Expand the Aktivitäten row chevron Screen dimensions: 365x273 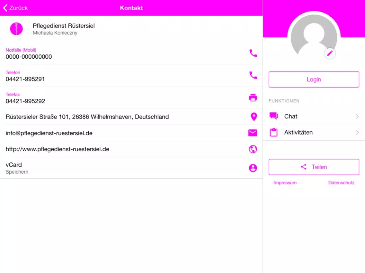click(x=357, y=132)
